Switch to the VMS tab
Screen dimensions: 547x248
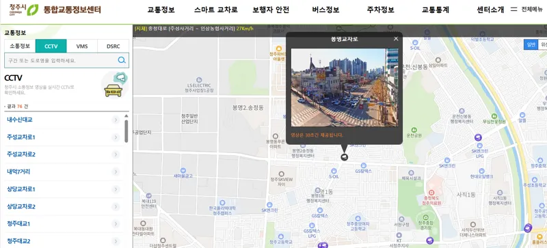82,46
